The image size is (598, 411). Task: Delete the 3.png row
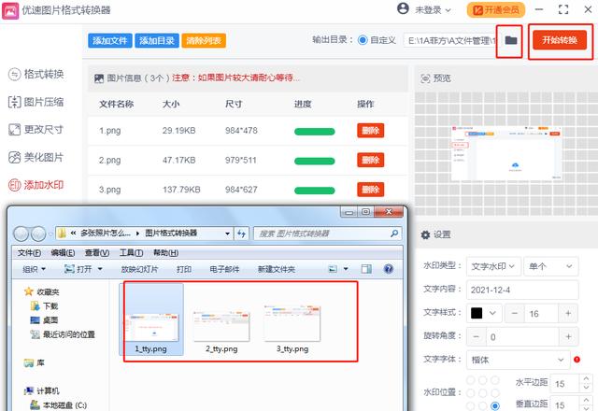click(x=370, y=190)
